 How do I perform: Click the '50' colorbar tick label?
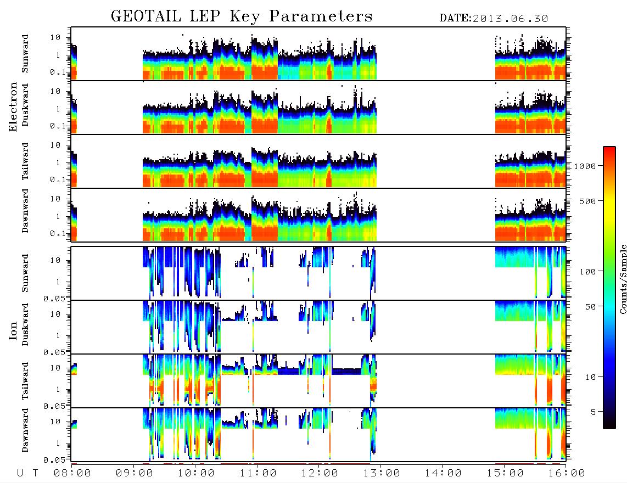590,307
